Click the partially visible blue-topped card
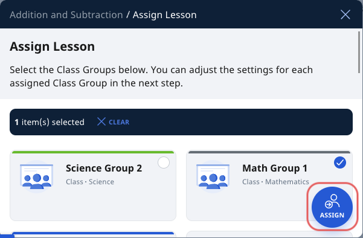The image size is (363, 238). pos(93,234)
